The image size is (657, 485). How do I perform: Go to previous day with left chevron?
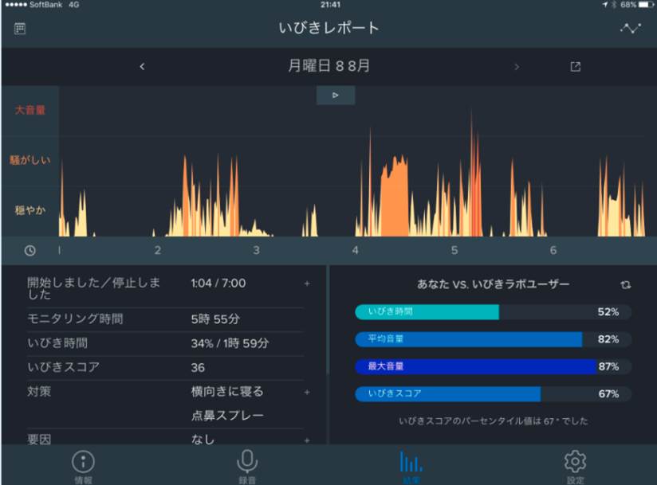[x=142, y=67]
